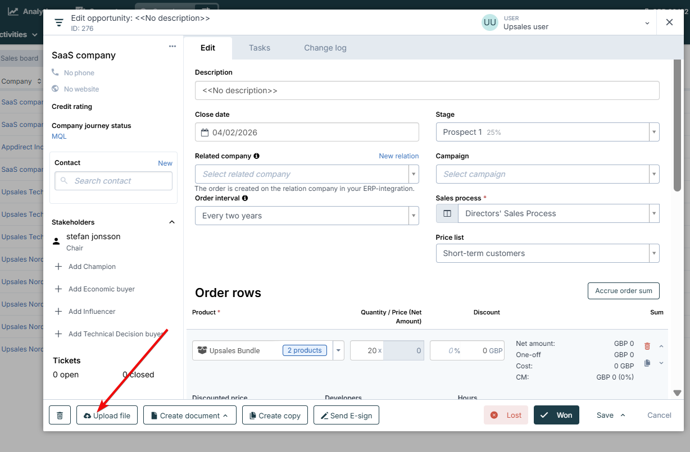
Task: Click the discount percent field
Action: click(446, 350)
